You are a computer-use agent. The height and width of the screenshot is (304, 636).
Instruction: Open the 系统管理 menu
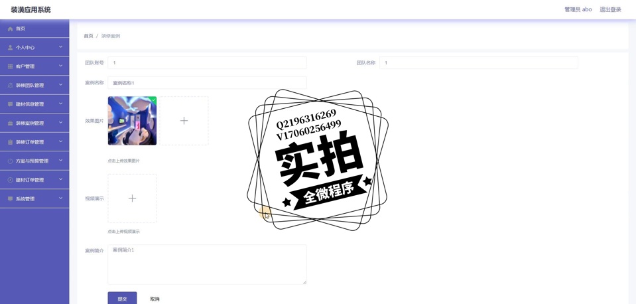pyautogui.click(x=34, y=199)
